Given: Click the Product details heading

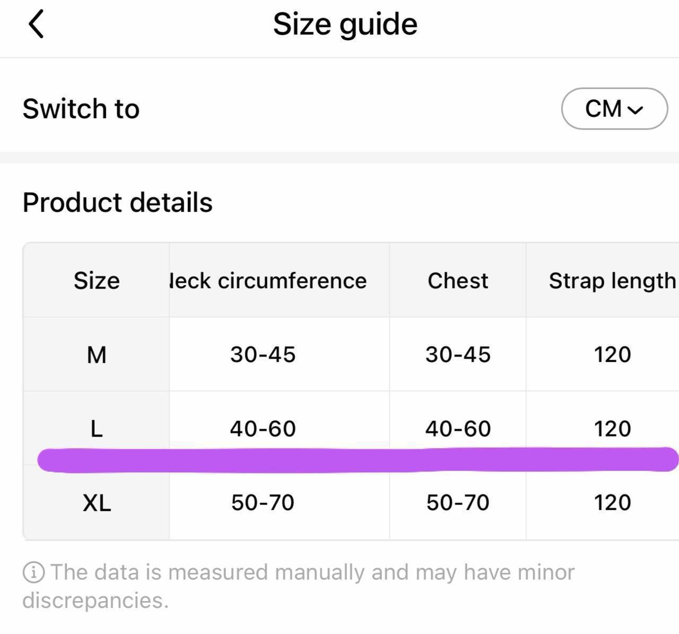Looking at the screenshot, I should 117,202.
